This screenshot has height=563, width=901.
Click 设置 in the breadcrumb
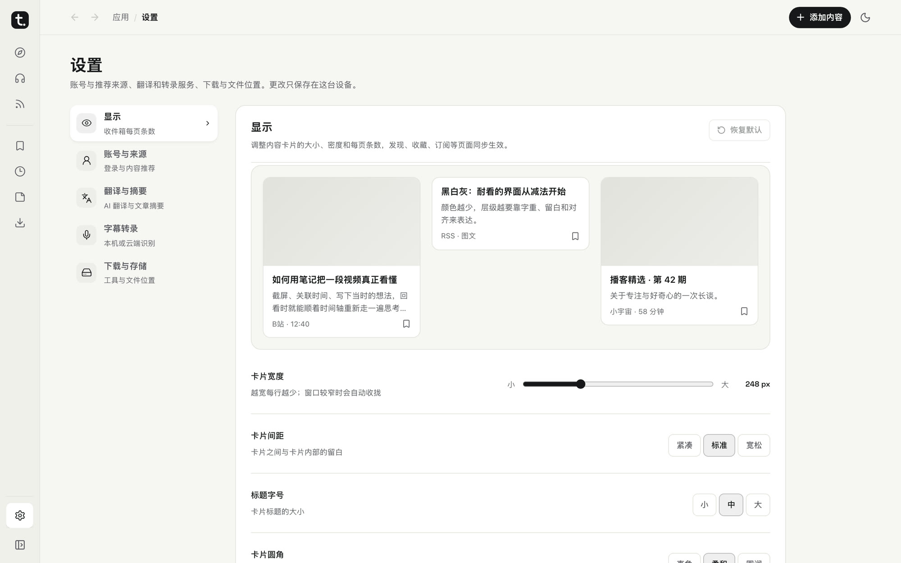click(150, 17)
